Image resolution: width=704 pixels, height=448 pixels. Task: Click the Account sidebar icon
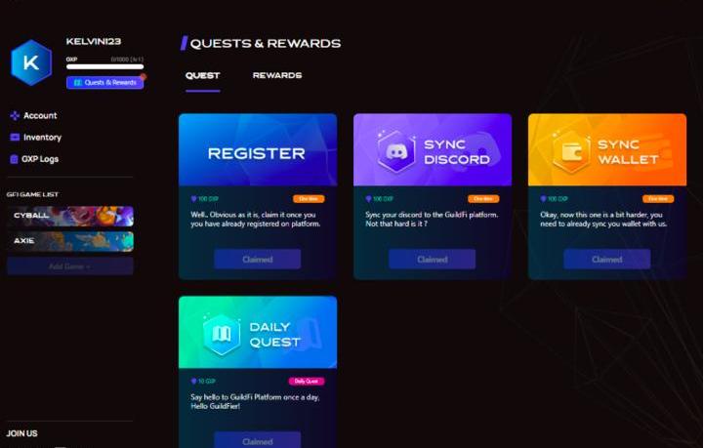(15, 116)
